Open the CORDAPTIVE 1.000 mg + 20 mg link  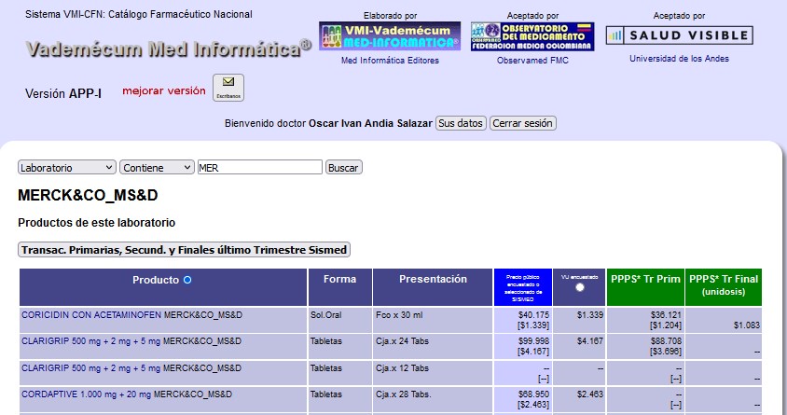click(x=87, y=394)
